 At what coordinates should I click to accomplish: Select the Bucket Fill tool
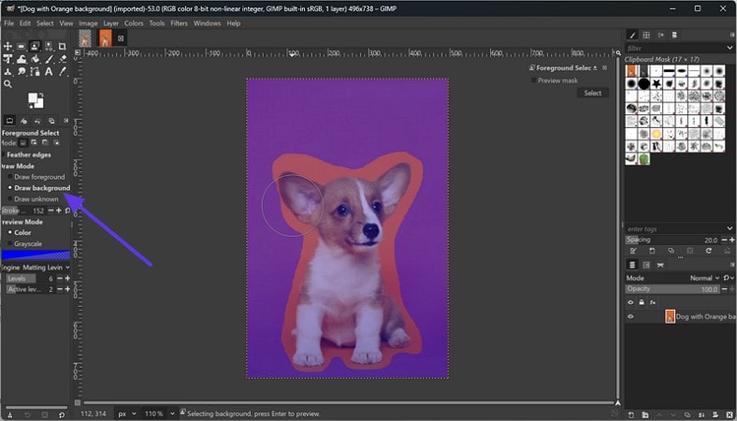35,59
